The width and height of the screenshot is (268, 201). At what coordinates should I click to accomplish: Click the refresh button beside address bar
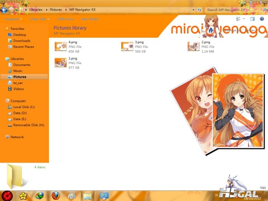pyautogui.click(x=199, y=10)
